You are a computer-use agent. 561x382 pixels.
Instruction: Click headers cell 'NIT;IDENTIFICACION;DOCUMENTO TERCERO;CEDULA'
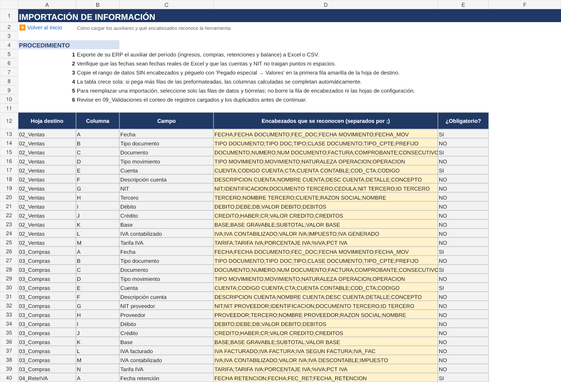point(326,188)
